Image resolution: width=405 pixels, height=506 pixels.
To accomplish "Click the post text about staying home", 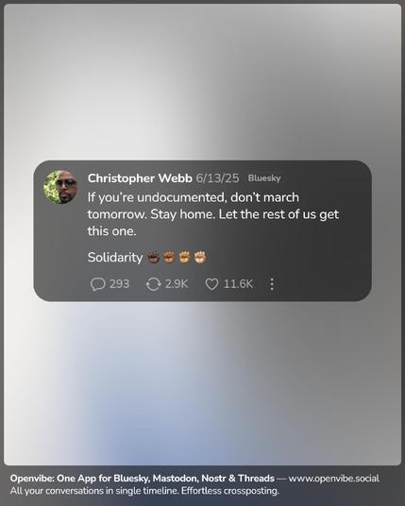I will click(213, 214).
